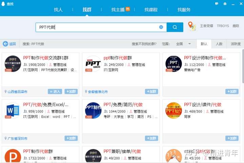
Task: Open avatar of PPT设计师制作代做 group
Action: (x=174, y=64)
